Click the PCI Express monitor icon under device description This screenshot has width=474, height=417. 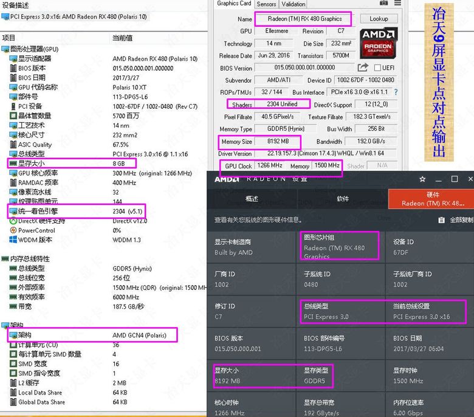5,16
